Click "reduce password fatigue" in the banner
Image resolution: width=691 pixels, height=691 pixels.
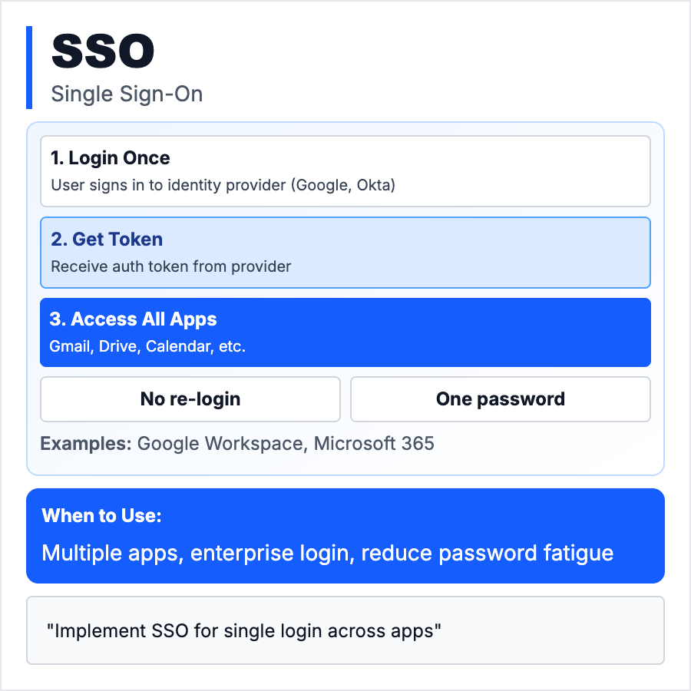coord(487,553)
